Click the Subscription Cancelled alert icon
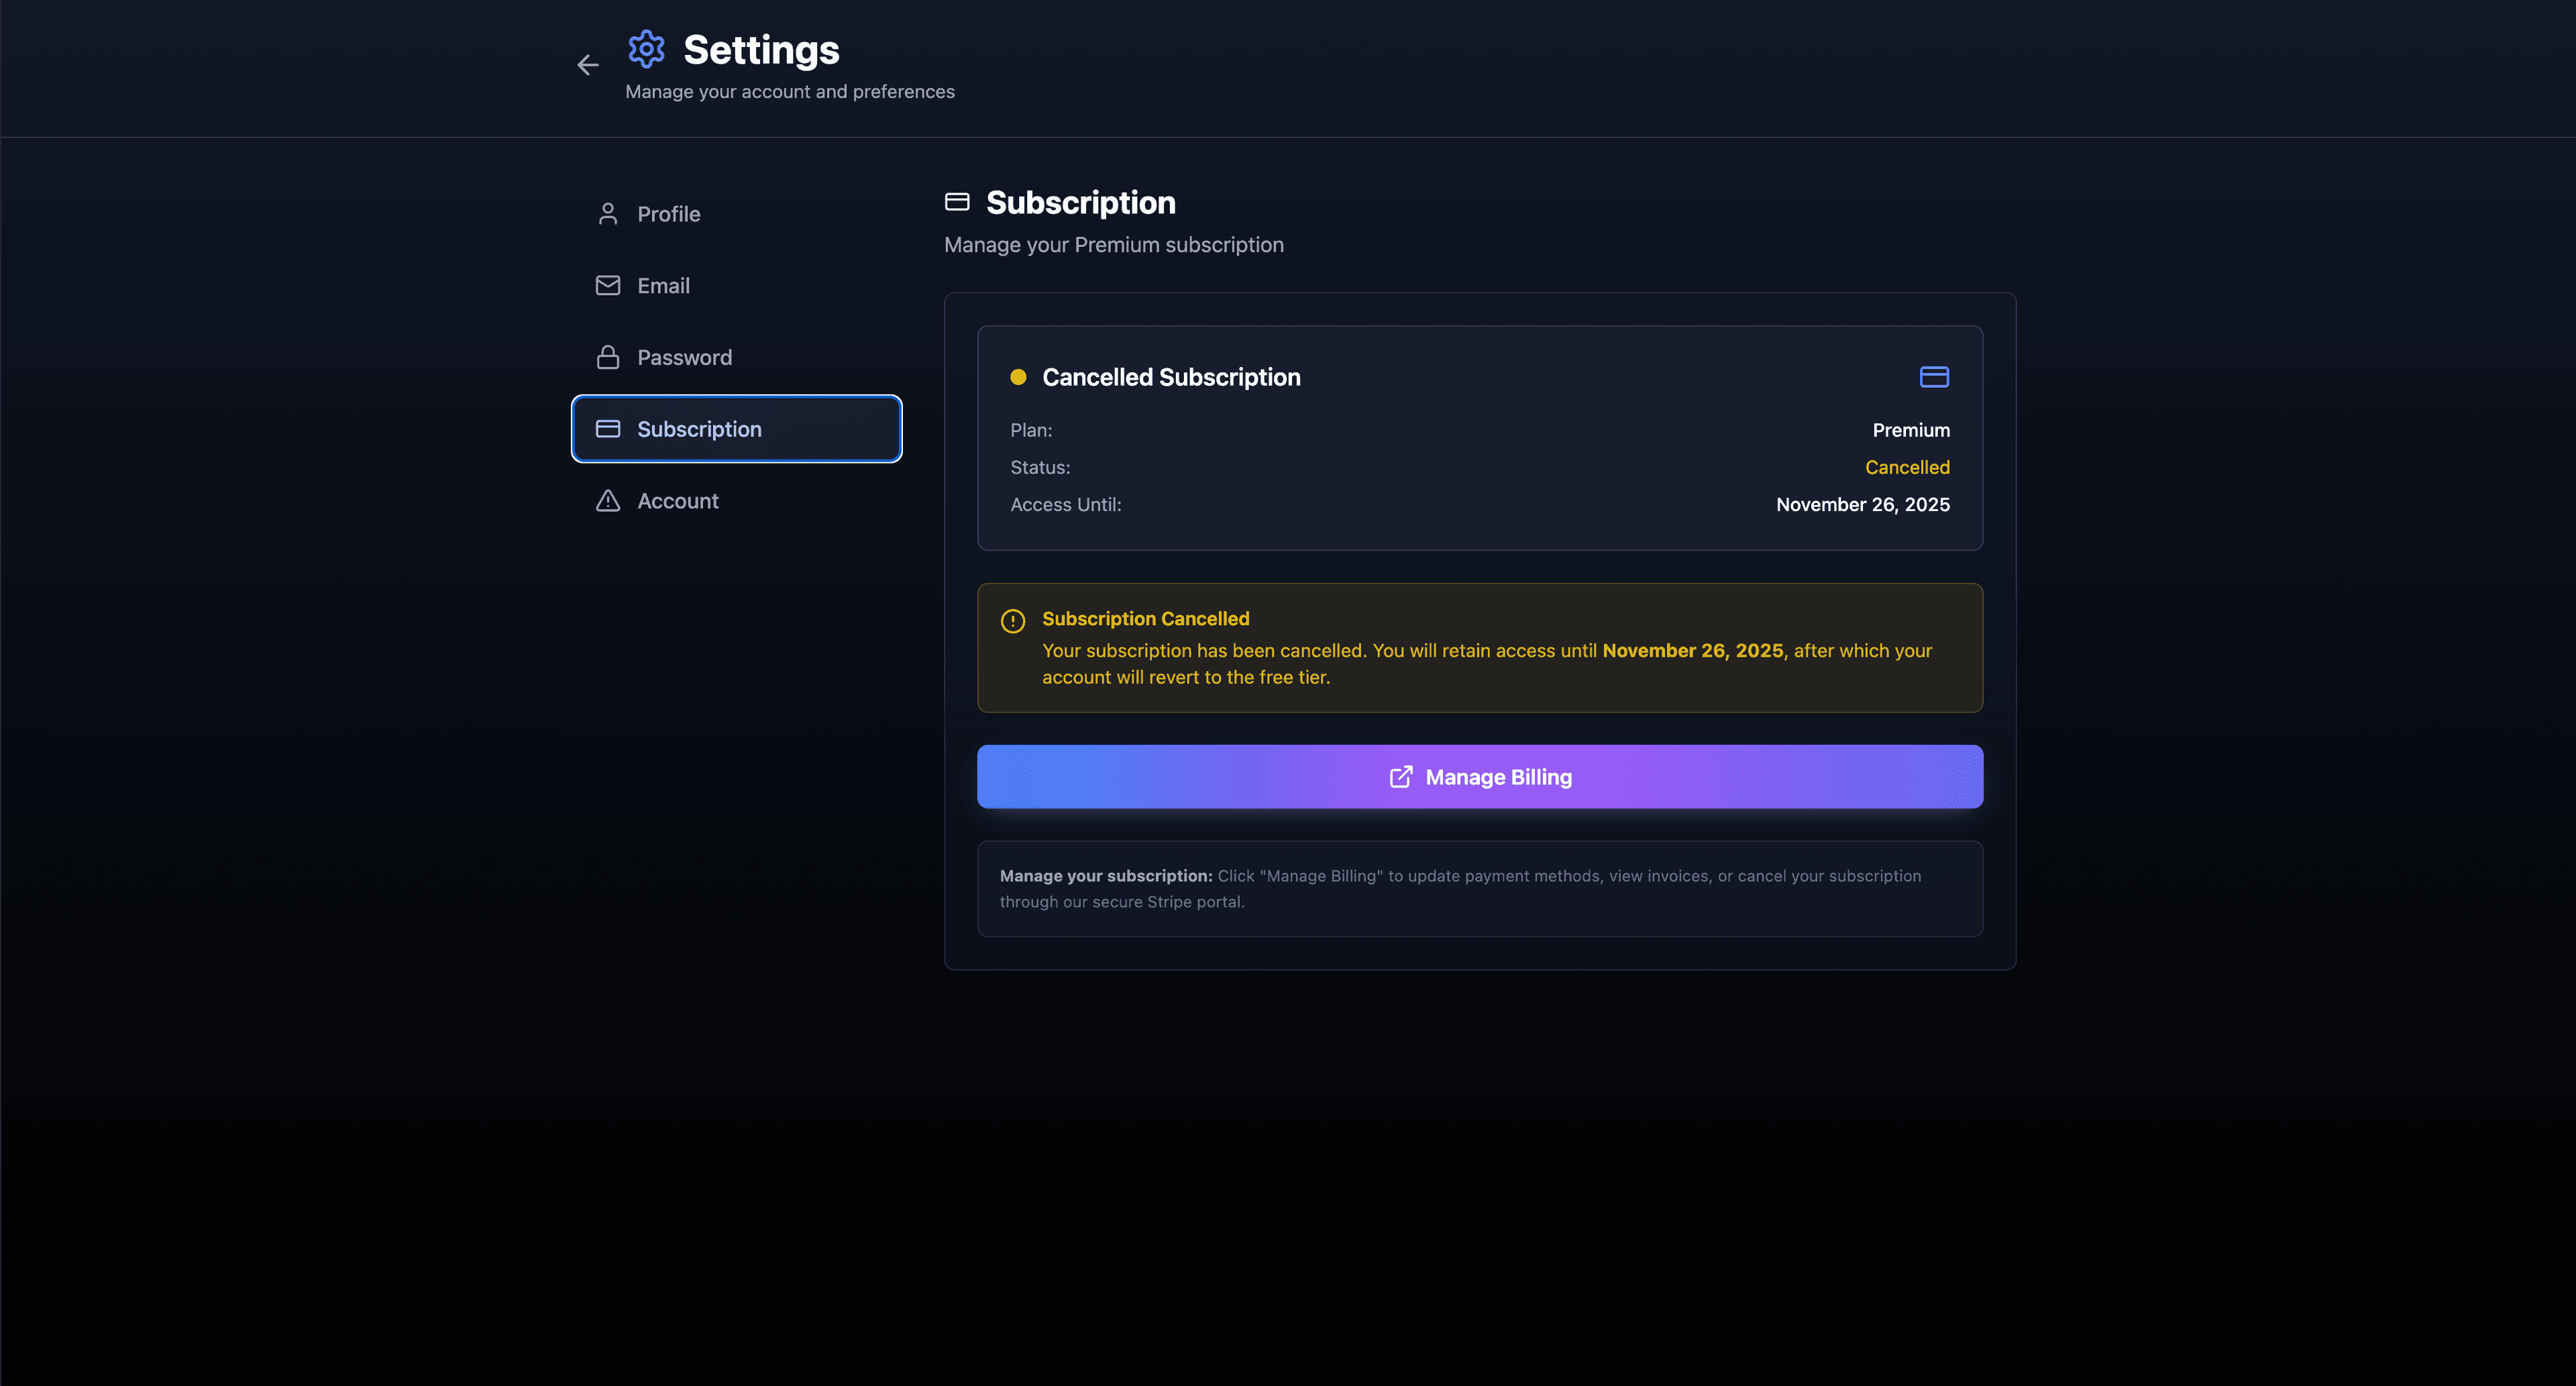 1012,621
